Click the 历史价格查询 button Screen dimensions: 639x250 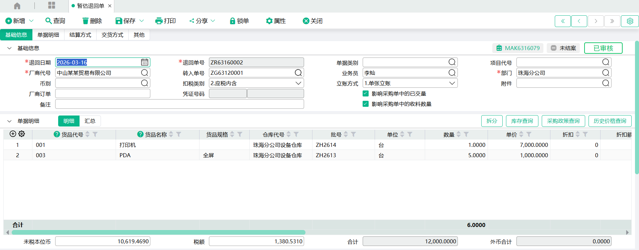610,121
